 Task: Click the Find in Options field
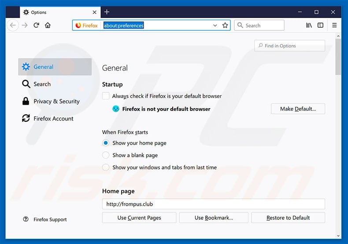click(289, 46)
